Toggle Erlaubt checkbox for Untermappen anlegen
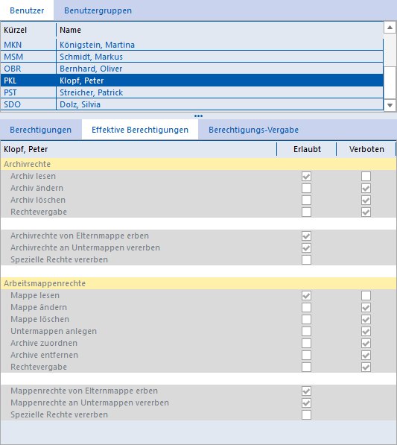 click(x=306, y=331)
